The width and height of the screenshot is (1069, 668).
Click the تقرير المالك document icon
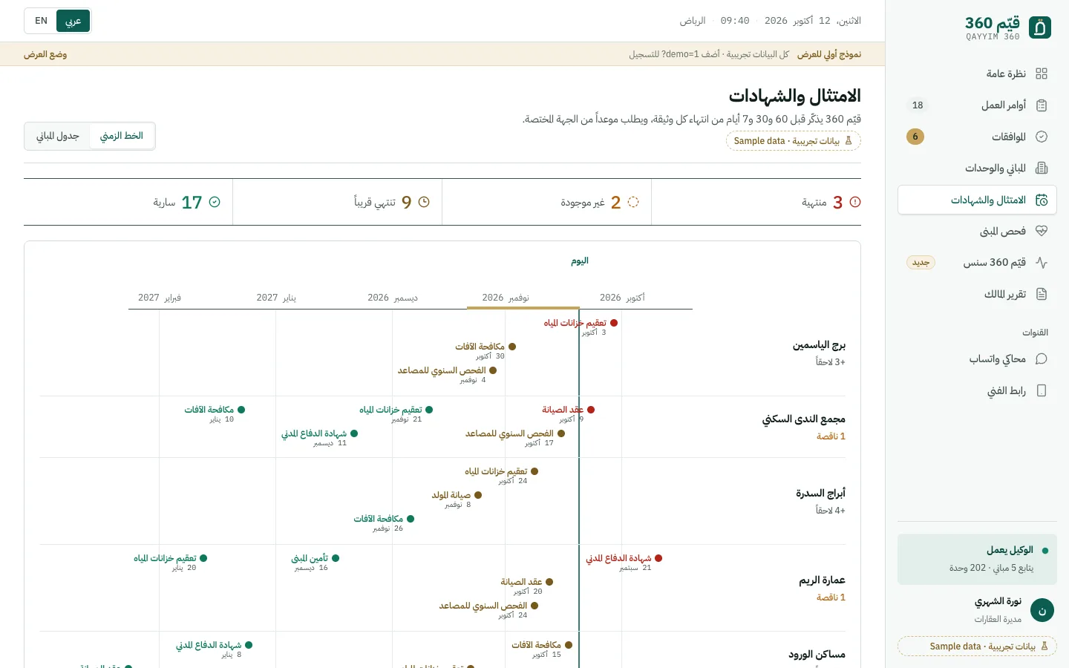tap(1042, 294)
